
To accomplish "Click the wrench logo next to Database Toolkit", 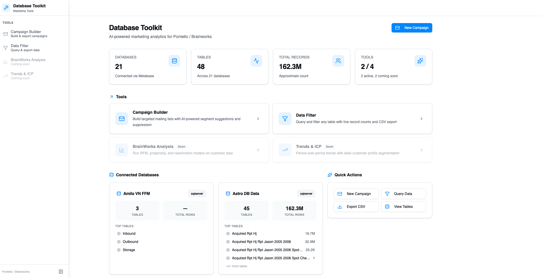I will click(x=6, y=7).
